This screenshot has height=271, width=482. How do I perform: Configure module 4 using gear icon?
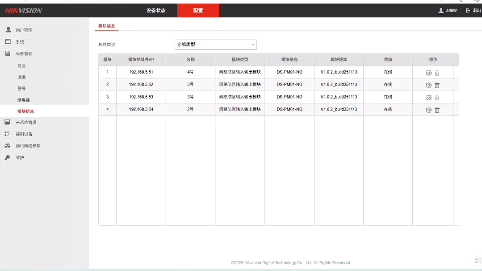tap(428, 110)
